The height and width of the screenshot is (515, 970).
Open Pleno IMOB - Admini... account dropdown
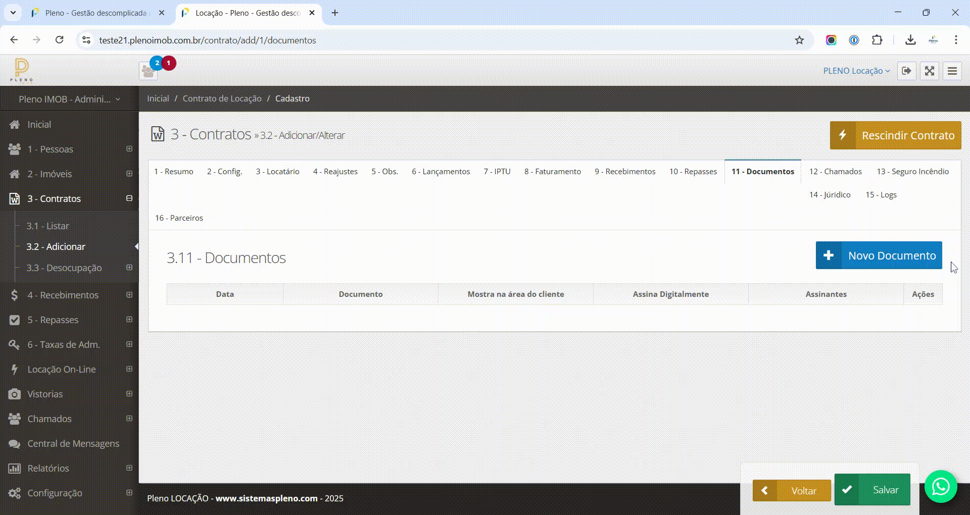[x=69, y=99]
